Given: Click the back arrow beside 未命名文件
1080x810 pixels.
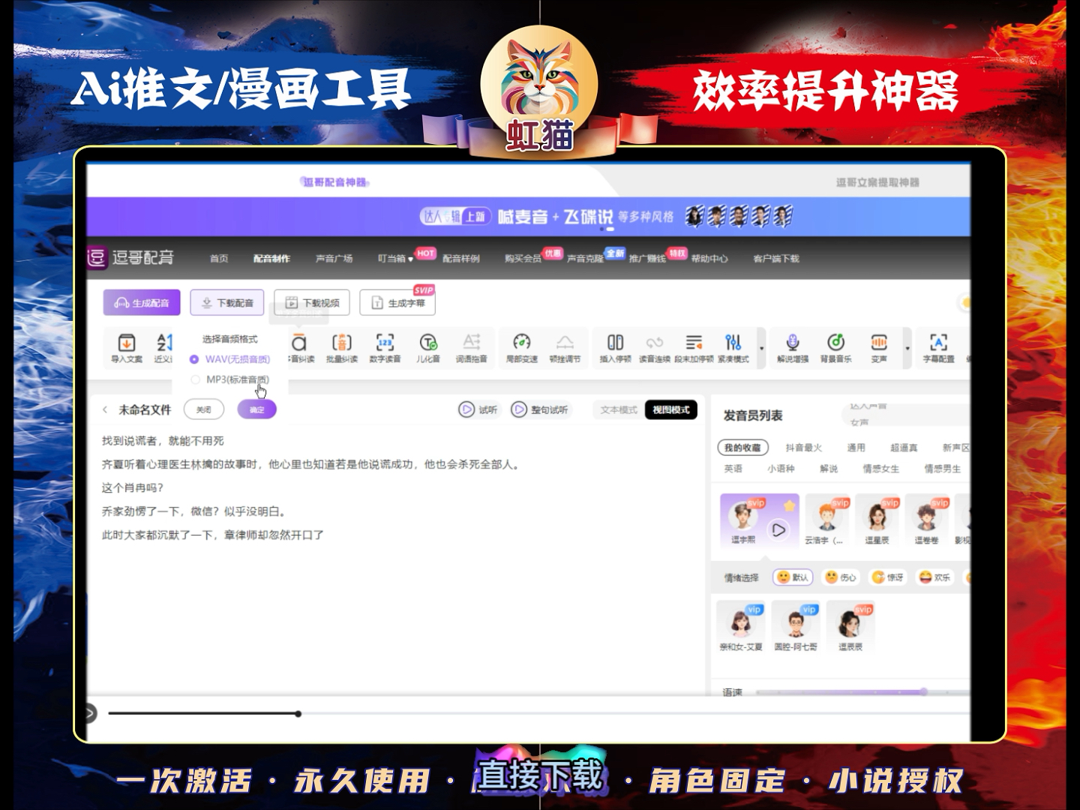Looking at the screenshot, I should coord(105,409).
